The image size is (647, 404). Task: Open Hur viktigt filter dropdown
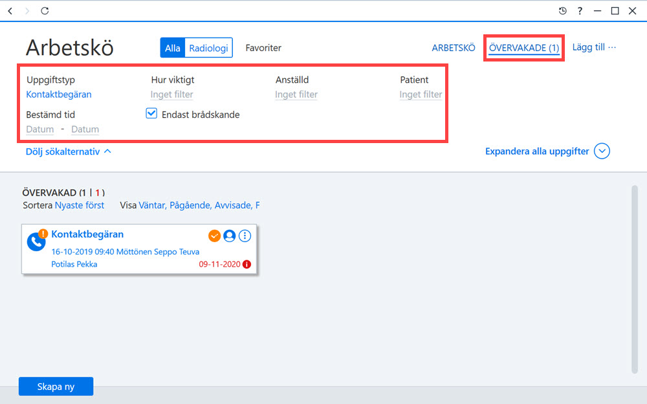click(171, 95)
